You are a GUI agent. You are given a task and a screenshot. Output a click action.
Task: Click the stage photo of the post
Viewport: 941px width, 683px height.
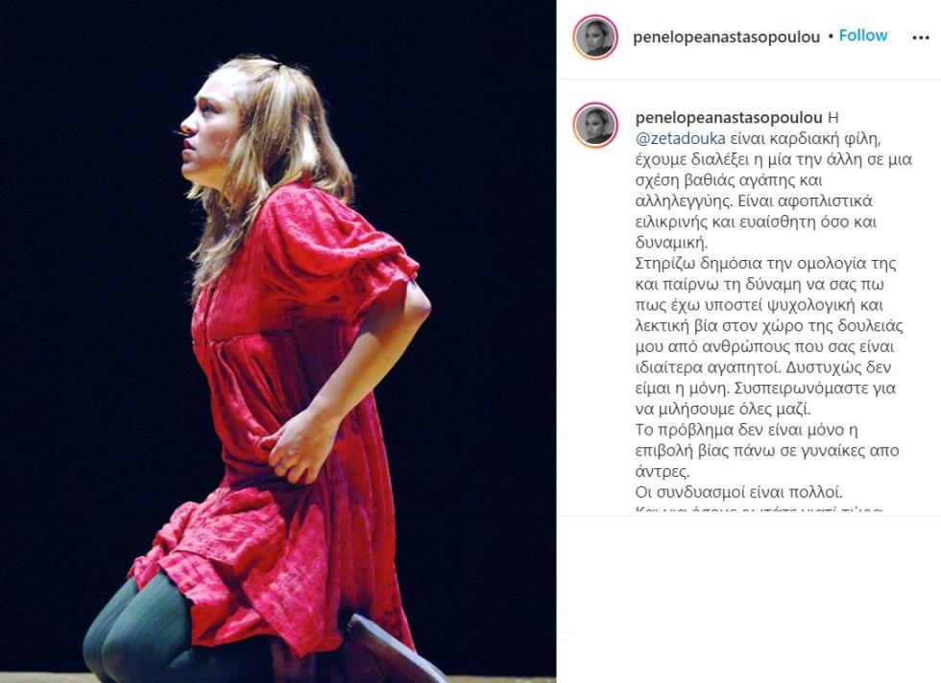point(277,341)
